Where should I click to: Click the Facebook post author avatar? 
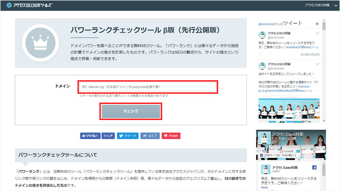(265, 169)
